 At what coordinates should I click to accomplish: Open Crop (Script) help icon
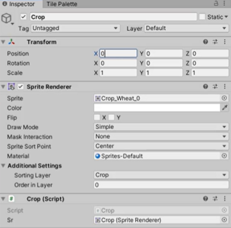[x=205, y=199]
